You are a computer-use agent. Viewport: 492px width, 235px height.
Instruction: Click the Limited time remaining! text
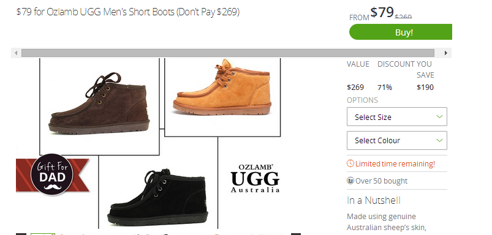pos(395,163)
